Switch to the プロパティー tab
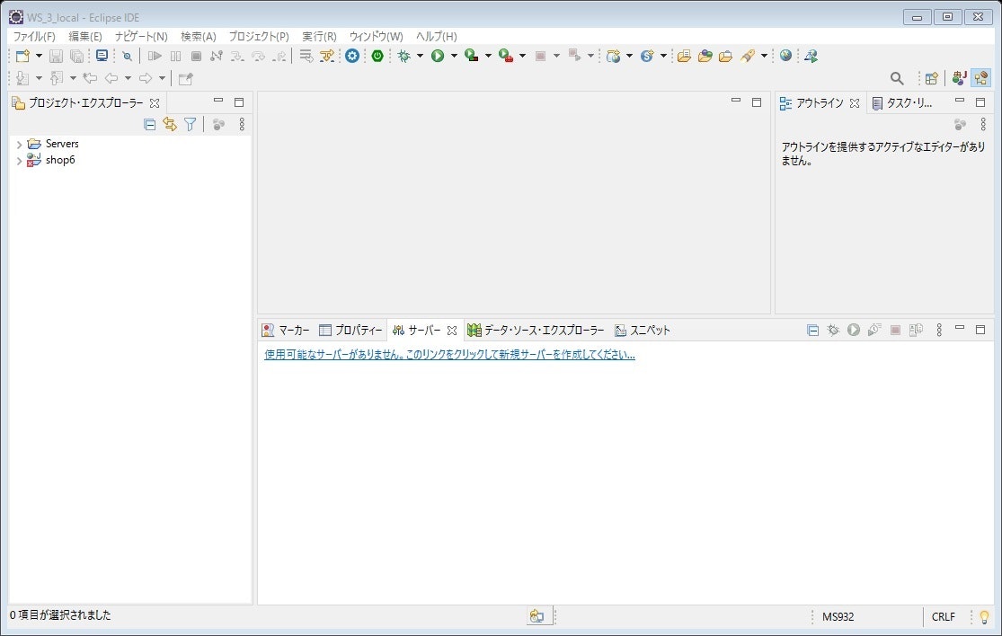 point(350,331)
